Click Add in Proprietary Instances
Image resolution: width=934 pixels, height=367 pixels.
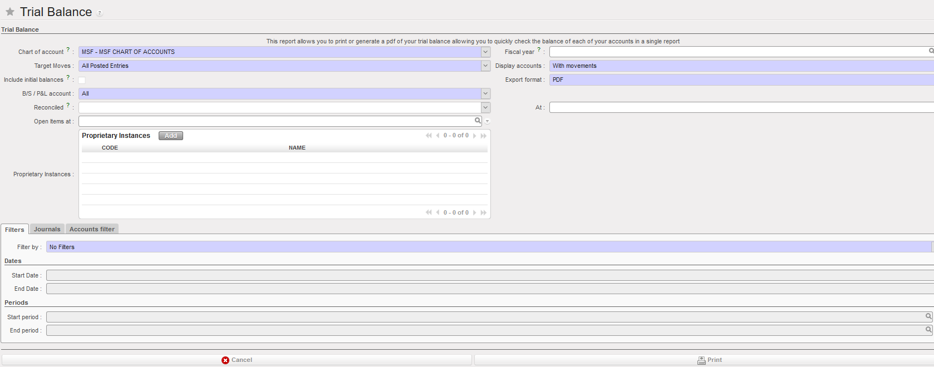click(170, 136)
